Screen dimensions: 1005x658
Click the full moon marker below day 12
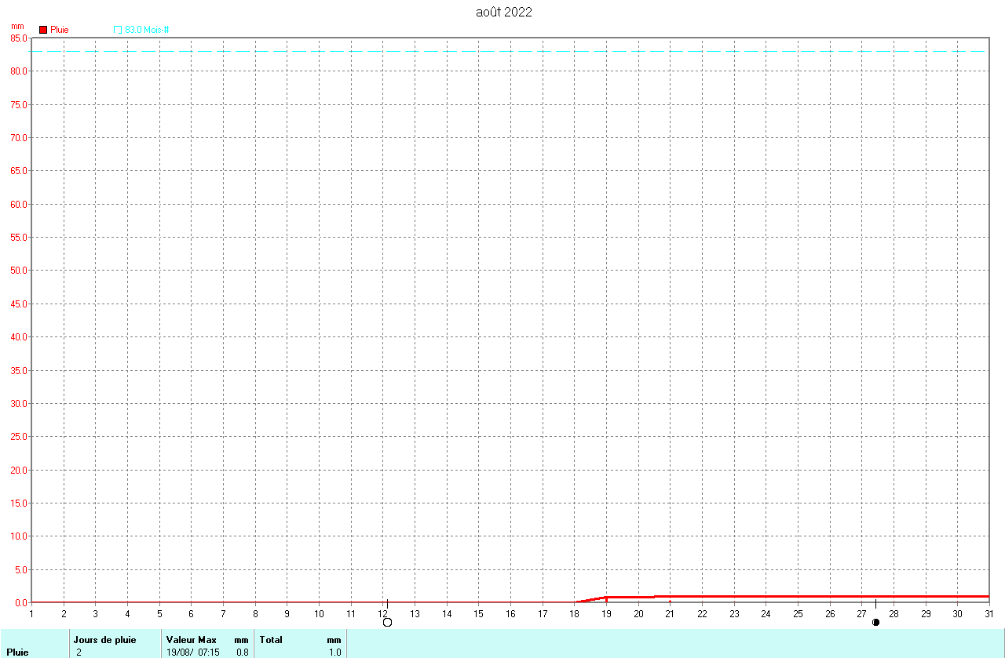click(x=387, y=622)
